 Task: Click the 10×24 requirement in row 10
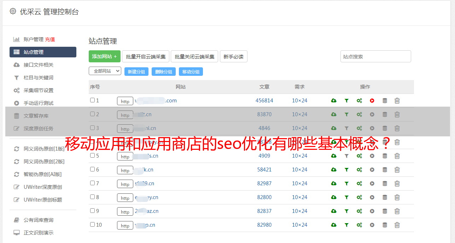tap(300, 225)
